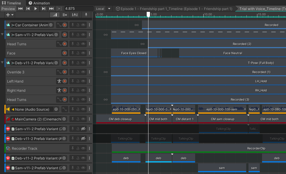The width and height of the screenshot is (286, 174).
Task: Step to the next frame
Action: [44, 9]
